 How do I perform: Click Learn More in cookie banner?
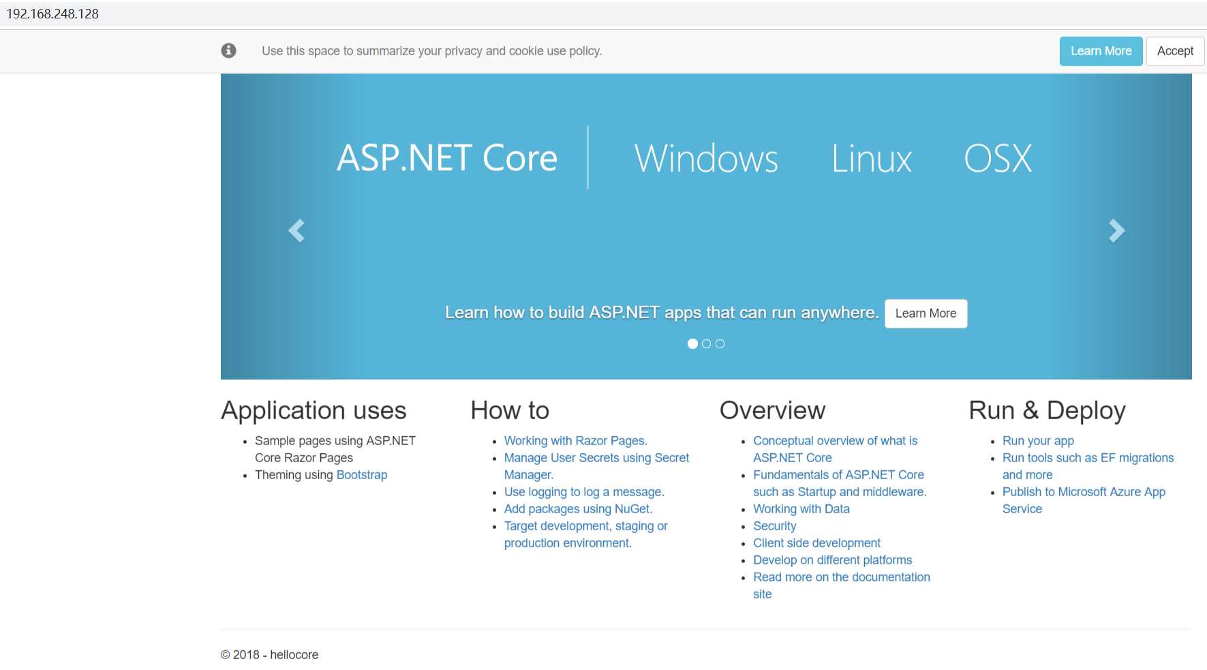click(x=1101, y=51)
